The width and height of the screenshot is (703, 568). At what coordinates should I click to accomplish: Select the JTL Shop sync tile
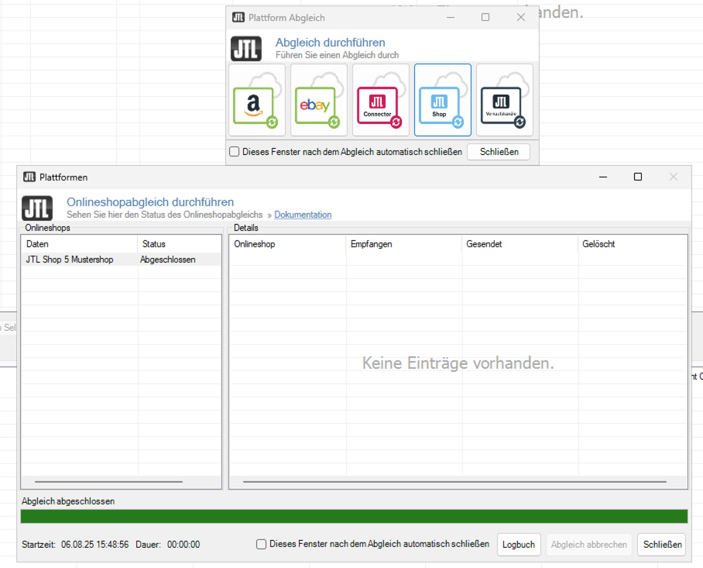pyautogui.click(x=443, y=100)
